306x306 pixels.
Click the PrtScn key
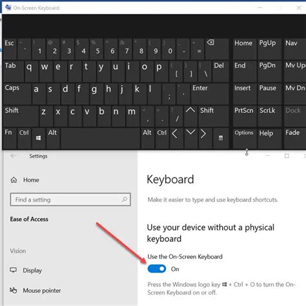click(x=245, y=116)
